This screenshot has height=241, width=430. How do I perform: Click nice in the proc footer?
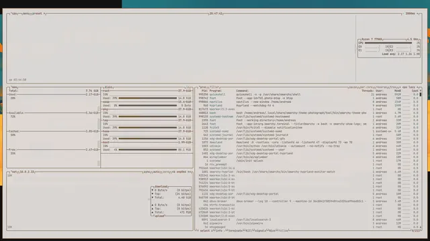tap(272, 230)
